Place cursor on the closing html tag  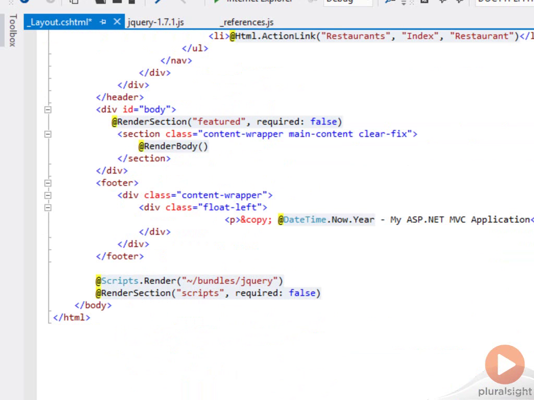coord(71,317)
